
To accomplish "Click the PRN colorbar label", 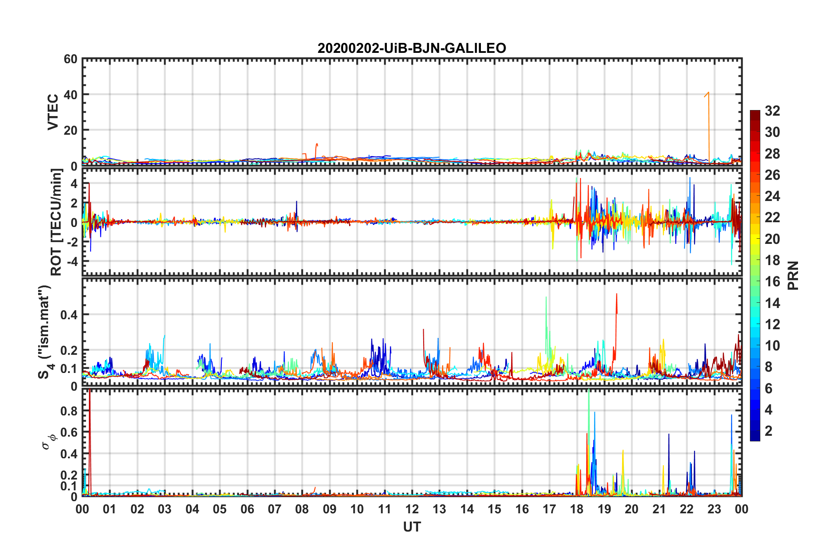I will pos(793,275).
